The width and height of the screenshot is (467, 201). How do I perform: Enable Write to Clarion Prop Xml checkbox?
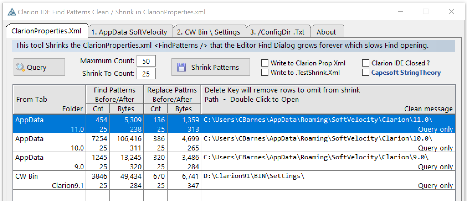click(265, 63)
